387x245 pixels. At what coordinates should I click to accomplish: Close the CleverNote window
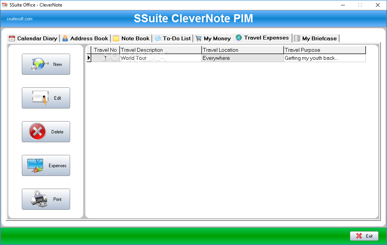click(x=378, y=5)
